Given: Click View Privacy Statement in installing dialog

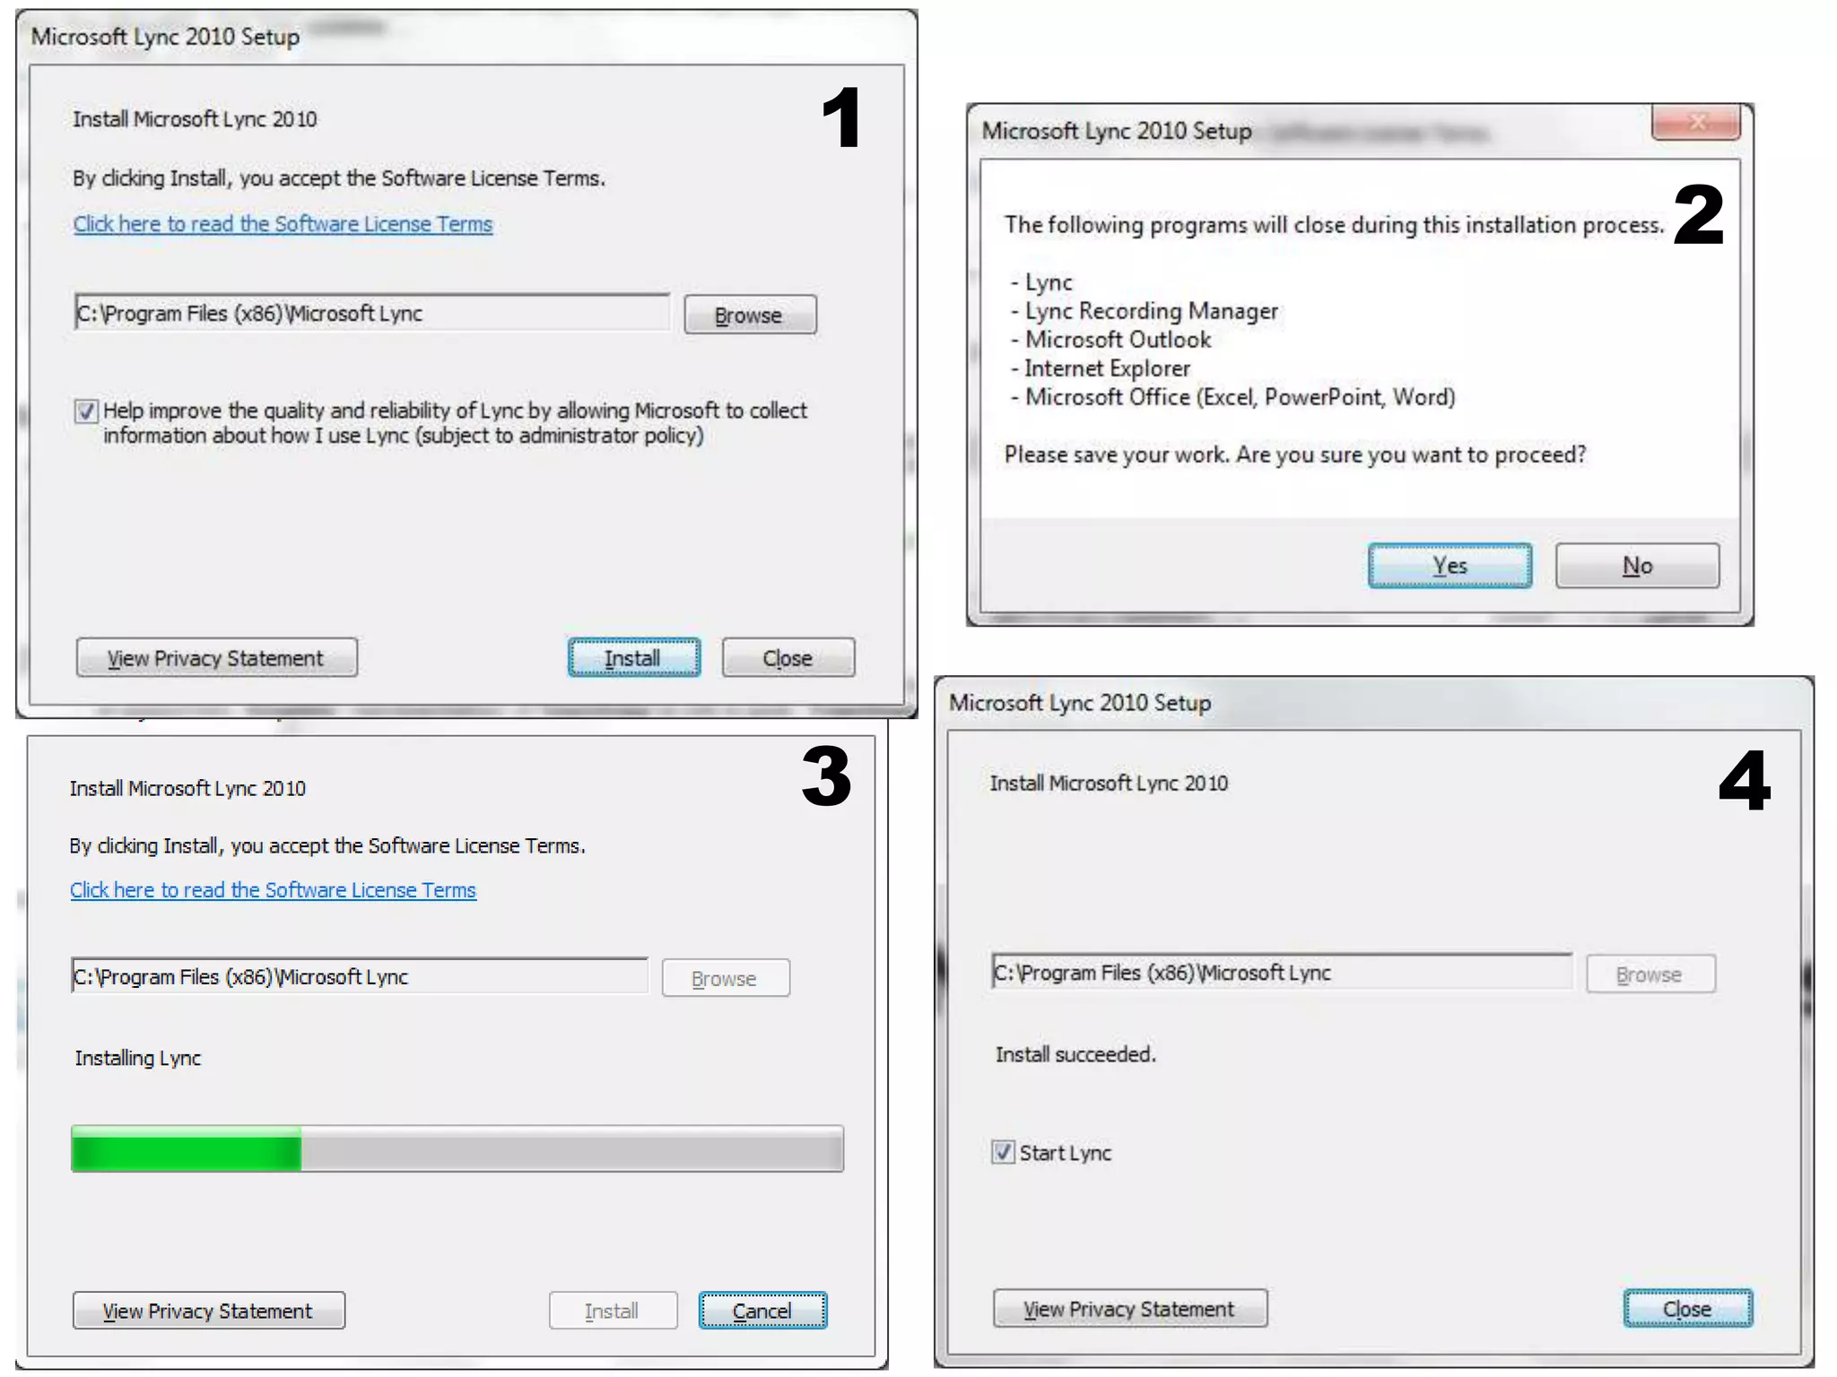Looking at the screenshot, I should (x=208, y=1311).
